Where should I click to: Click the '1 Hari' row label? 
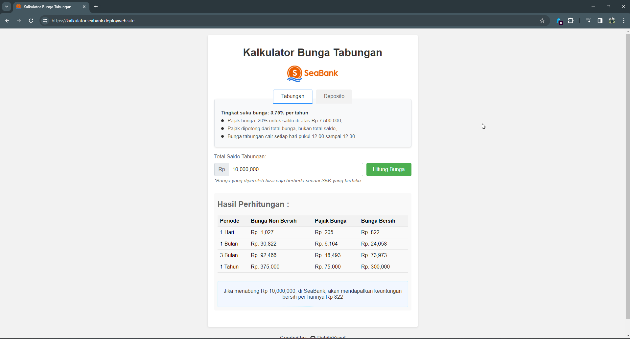click(227, 232)
